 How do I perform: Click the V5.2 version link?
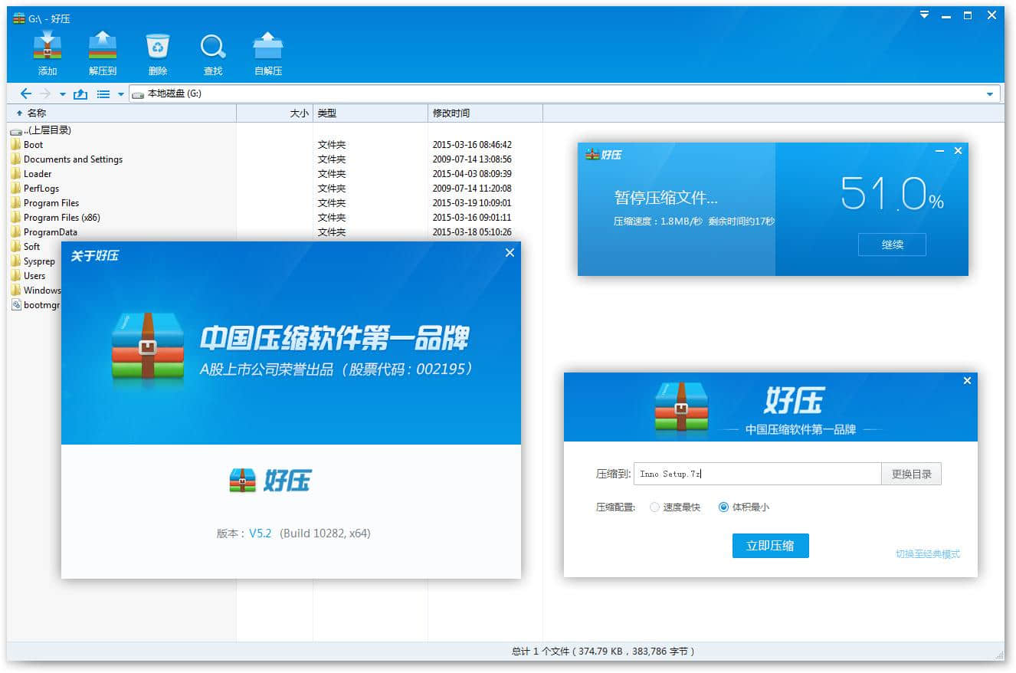[x=260, y=533]
